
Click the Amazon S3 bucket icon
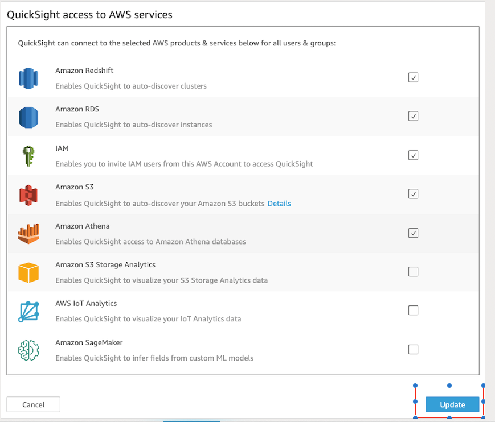(x=28, y=195)
